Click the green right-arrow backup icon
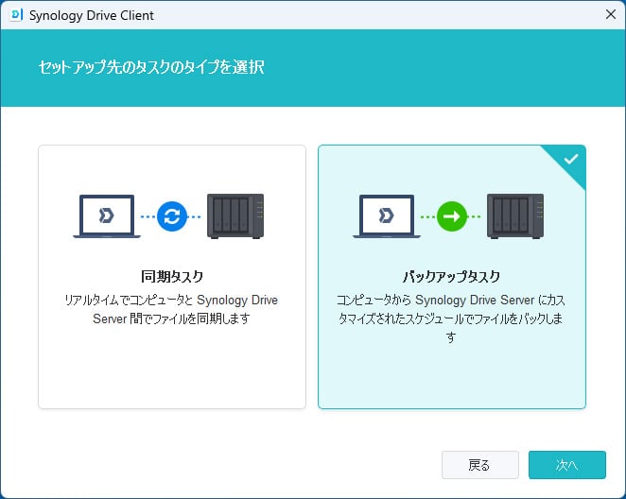The width and height of the screenshot is (626, 499). (x=452, y=215)
